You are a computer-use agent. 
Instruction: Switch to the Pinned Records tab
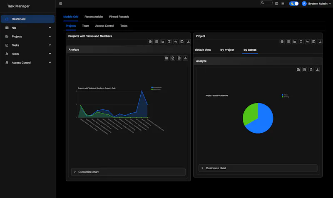[x=119, y=17]
